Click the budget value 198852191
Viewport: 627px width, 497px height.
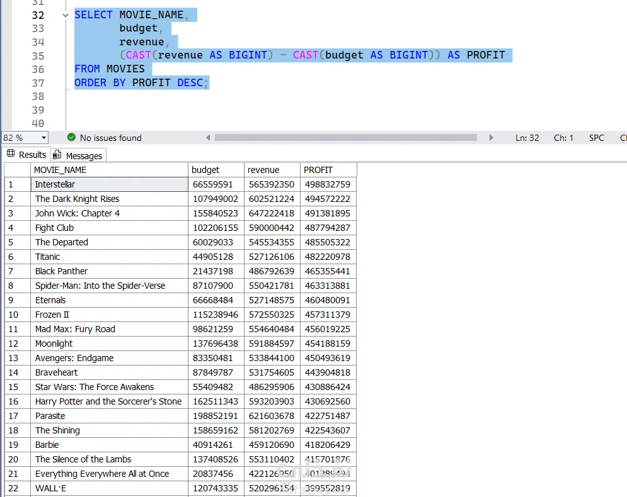point(216,416)
